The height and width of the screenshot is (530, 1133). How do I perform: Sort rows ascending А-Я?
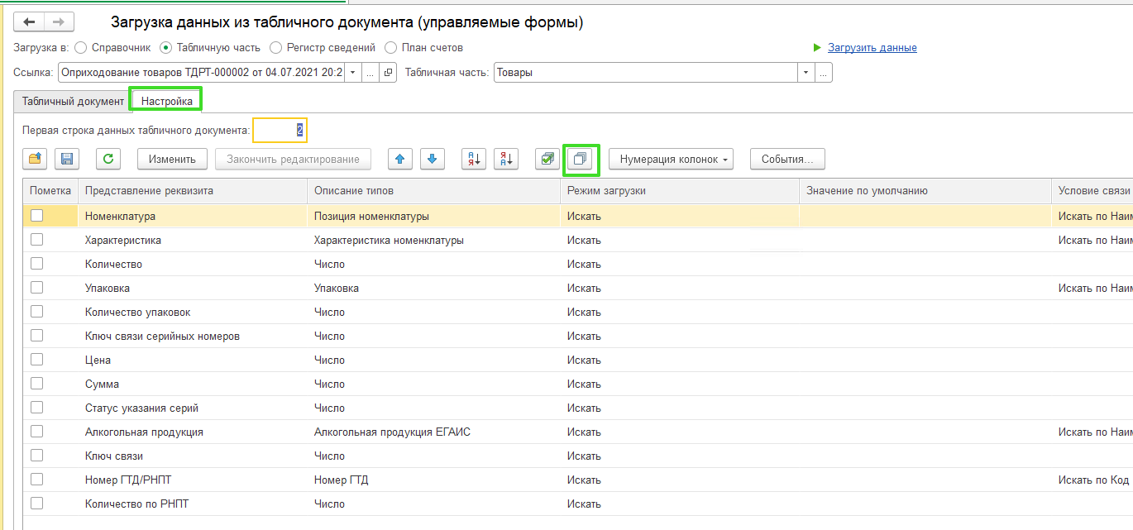coord(474,160)
